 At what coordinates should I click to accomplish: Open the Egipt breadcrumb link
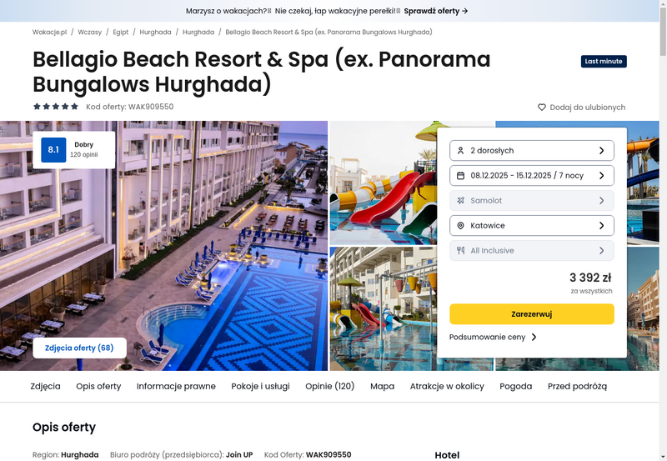coord(120,32)
